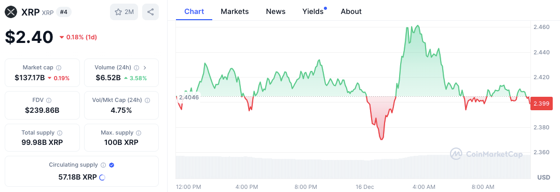
Task: Go to the About tab
Action: point(351,11)
